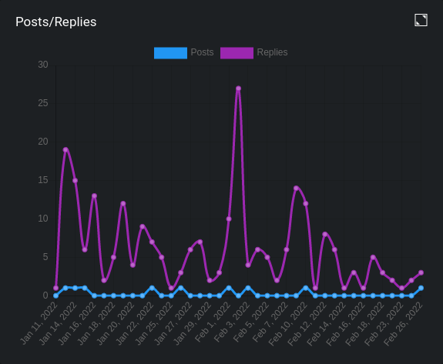Select the Replies point at 12 near Jan 20
This screenshot has height=364, width=443.
pos(123,203)
